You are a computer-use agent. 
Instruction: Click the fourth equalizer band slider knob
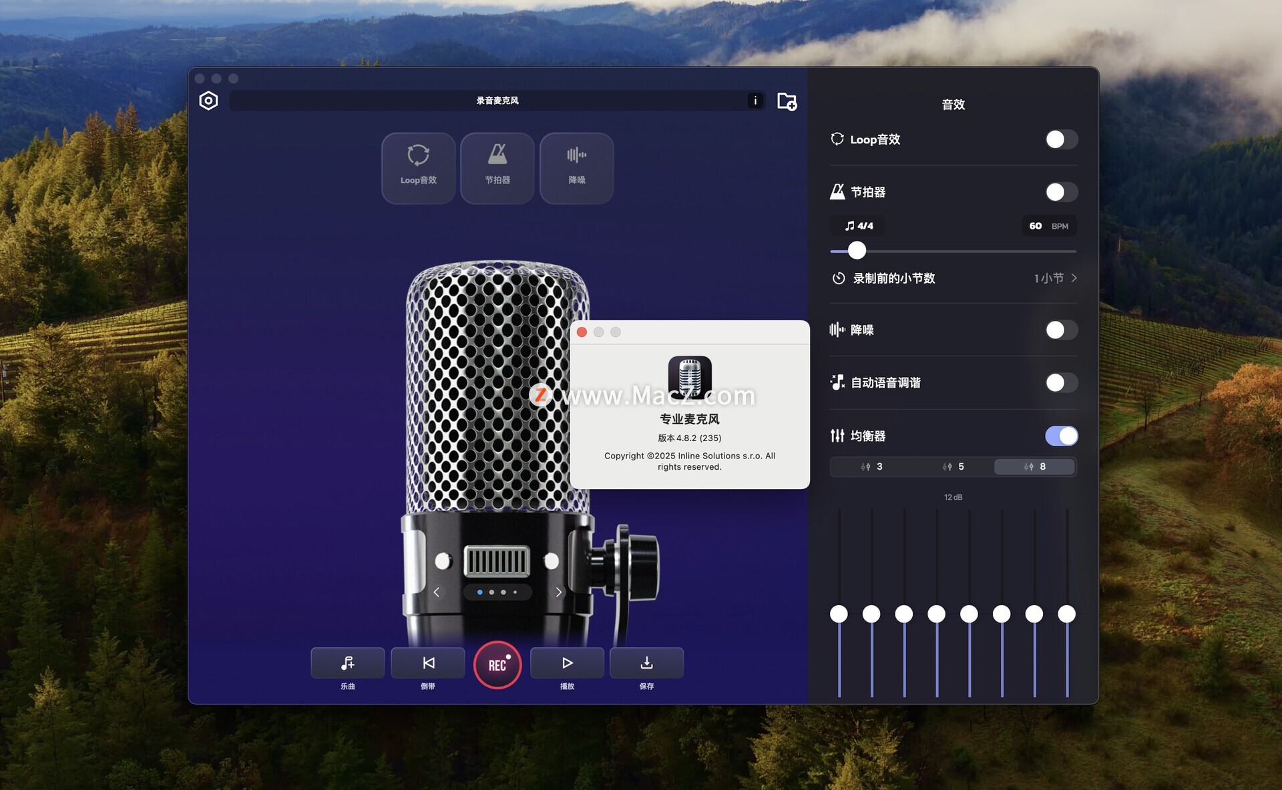point(937,614)
